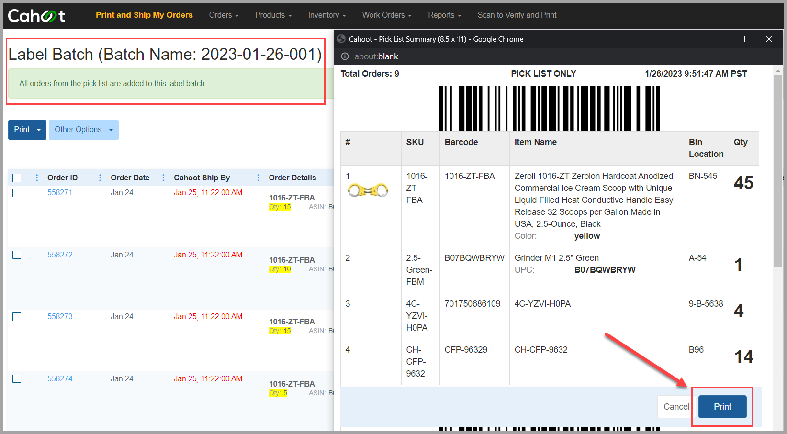Click Grinder M1 2.5" Green item name

[x=557, y=258]
